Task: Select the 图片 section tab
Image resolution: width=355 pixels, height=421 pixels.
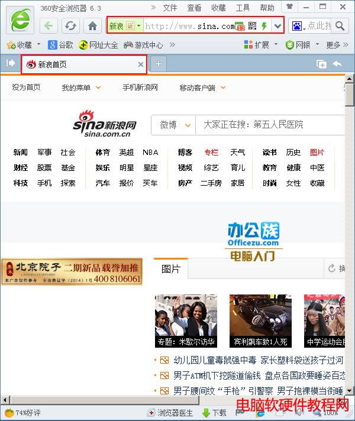Action: (171, 268)
